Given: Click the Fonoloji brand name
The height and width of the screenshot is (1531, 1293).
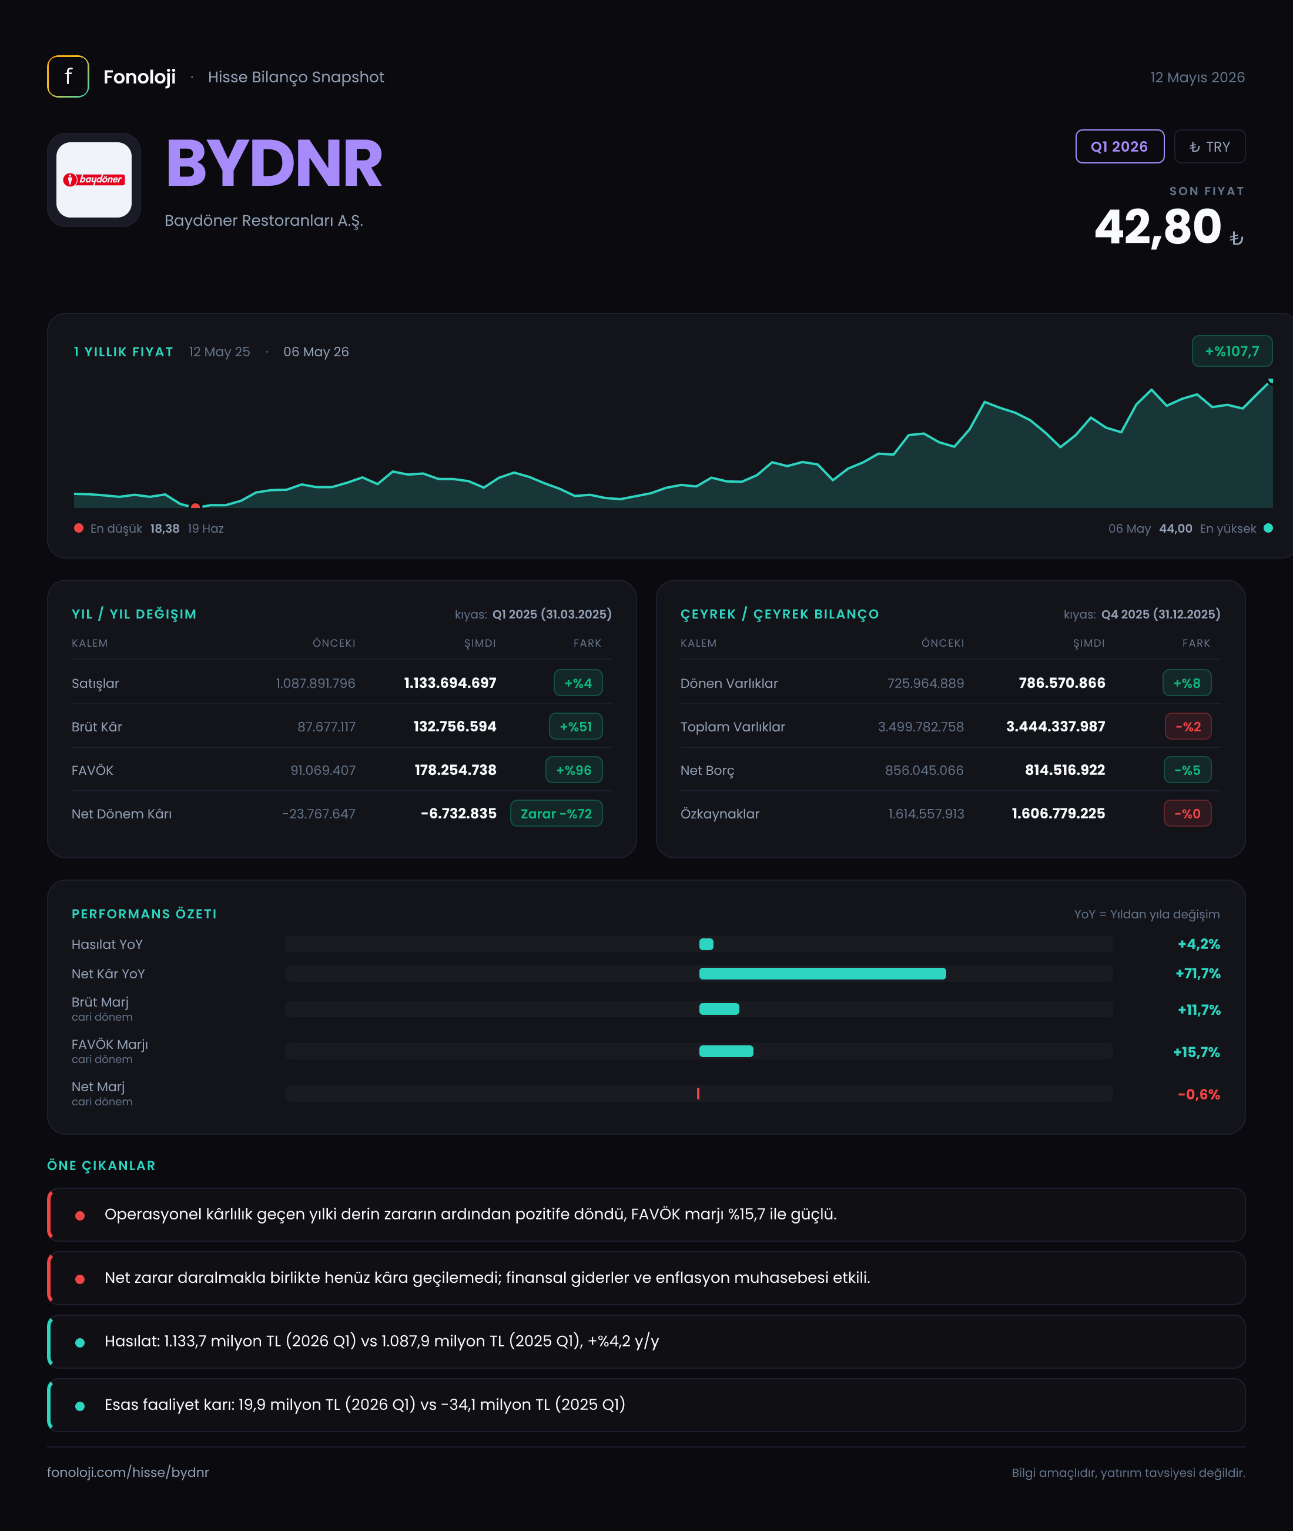Looking at the screenshot, I should pyautogui.click(x=139, y=77).
